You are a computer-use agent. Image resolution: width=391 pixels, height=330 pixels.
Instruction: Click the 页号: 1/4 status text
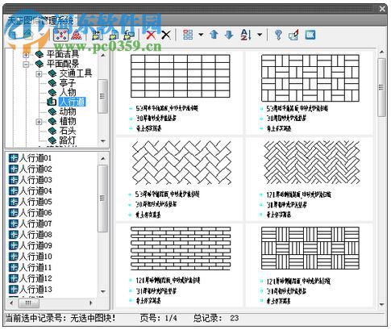tap(158, 319)
